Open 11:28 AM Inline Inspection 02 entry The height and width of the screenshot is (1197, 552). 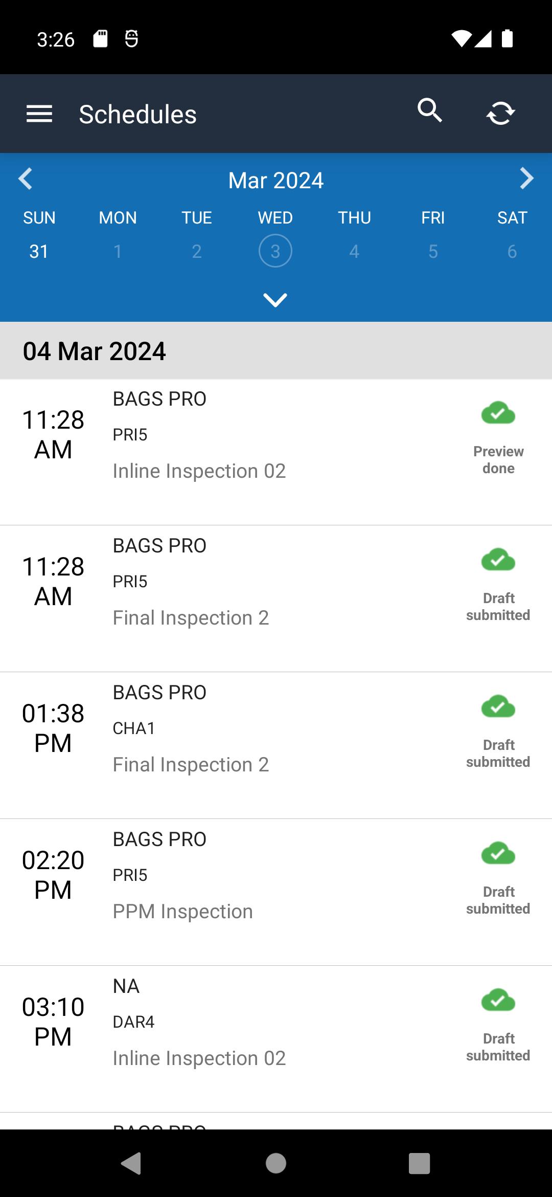tap(276, 452)
